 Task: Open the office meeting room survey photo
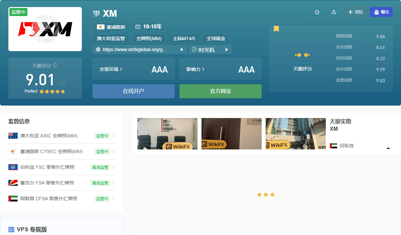pyautogui.click(x=167, y=134)
